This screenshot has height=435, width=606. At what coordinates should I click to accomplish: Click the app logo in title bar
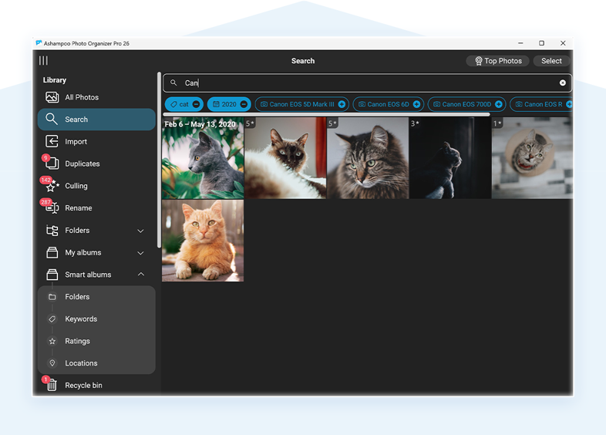pyautogui.click(x=39, y=43)
